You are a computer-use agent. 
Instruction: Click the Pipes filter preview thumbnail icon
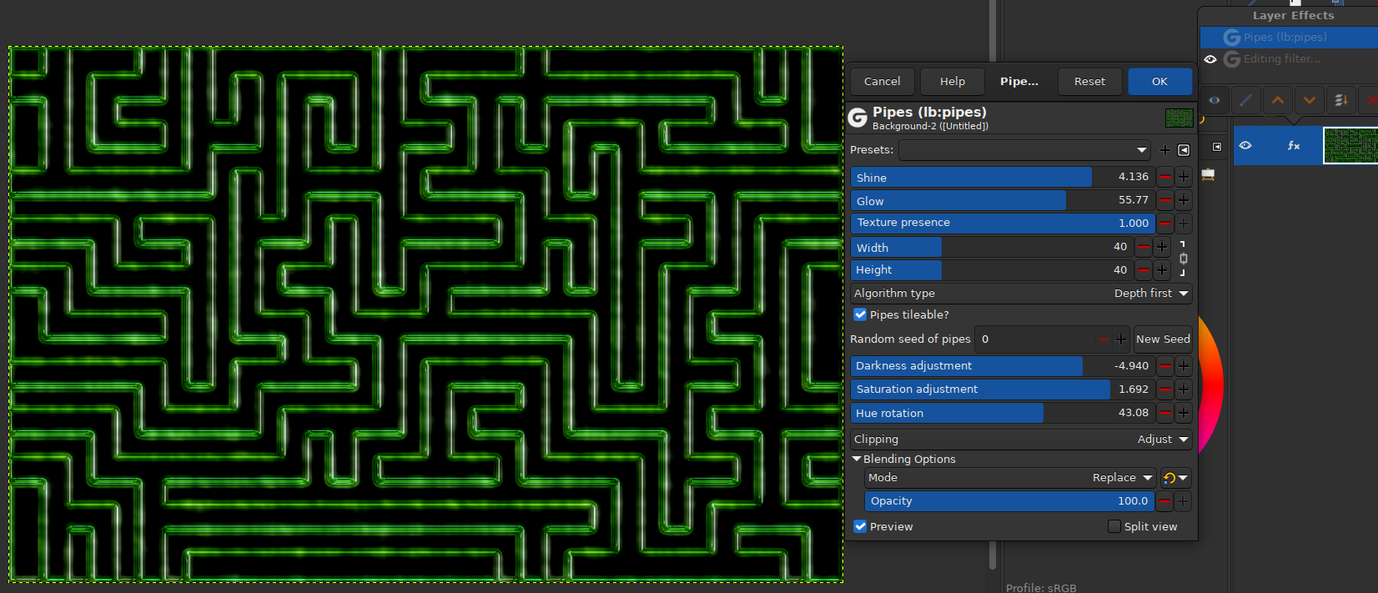point(1179,118)
